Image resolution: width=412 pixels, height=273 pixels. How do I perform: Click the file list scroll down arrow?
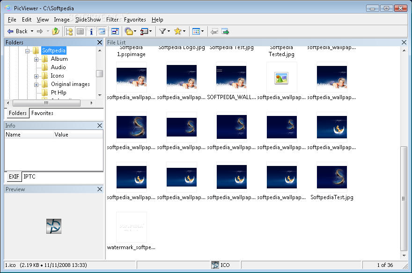pos(404,255)
